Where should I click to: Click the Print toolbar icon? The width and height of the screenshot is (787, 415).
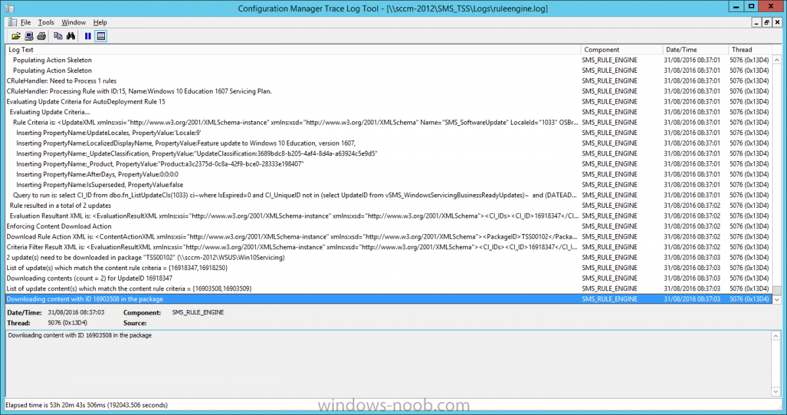[x=41, y=36]
